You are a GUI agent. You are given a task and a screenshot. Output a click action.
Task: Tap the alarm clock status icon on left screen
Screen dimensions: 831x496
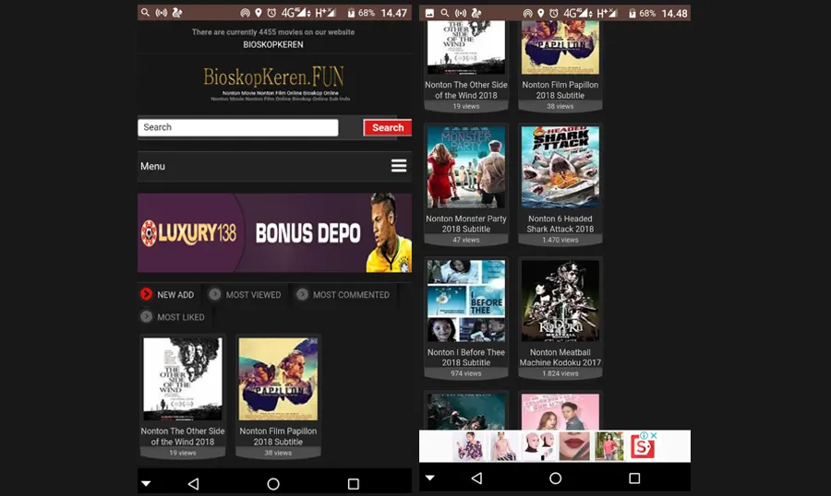coord(271,13)
